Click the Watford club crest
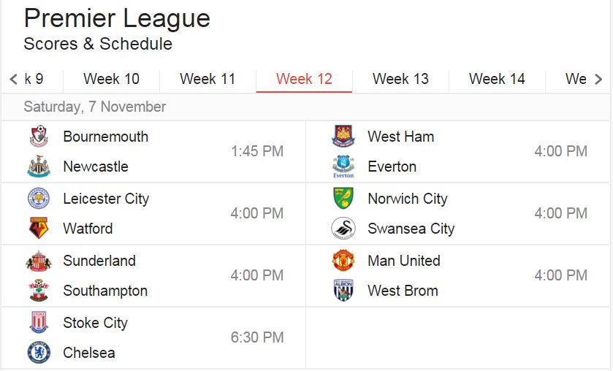Image resolution: width=613 pixels, height=371 pixels. coord(39,229)
